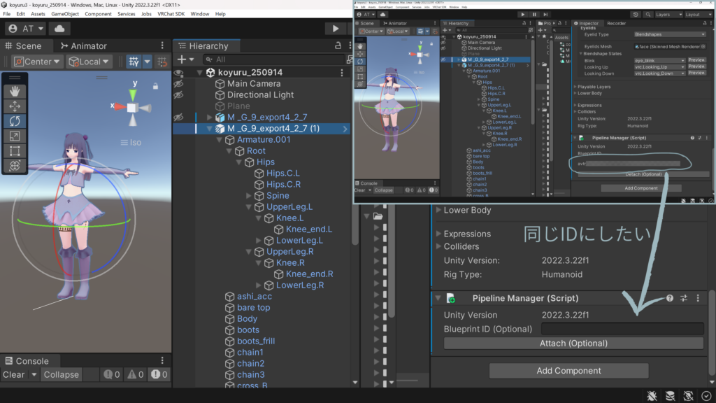Open the Component menu
The width and height of the screenshot is (716, 403).
coord(98,14)
